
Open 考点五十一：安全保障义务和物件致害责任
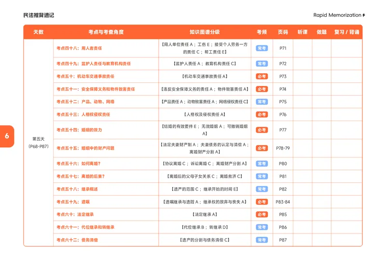(x=96, y=89)
